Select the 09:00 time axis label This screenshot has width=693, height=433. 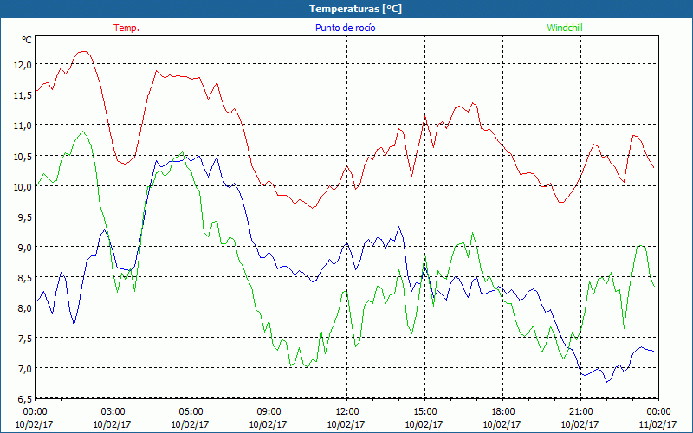pyautogui.click(x=269, y=411)
